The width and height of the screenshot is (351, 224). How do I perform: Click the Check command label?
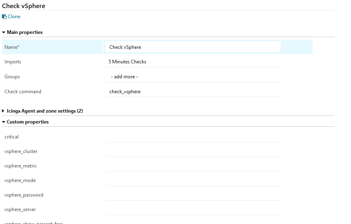point(23,92)
